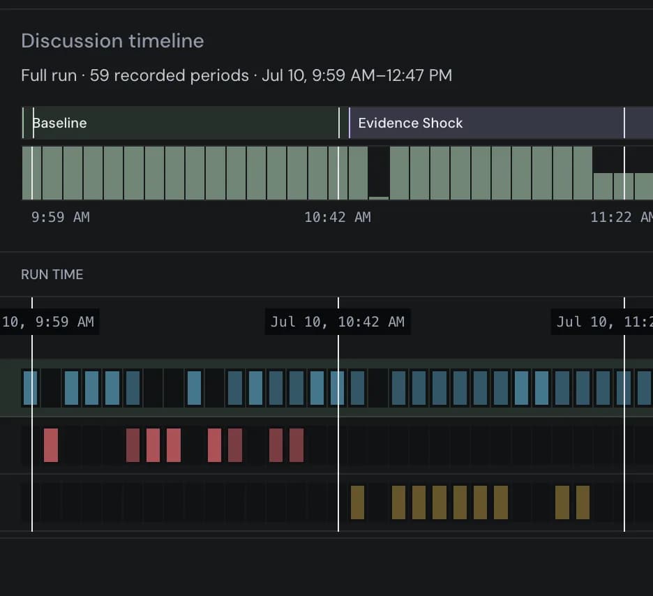Click the RUN TIME section label
Viewport: 653px width, 596px height.
[52, 274]
